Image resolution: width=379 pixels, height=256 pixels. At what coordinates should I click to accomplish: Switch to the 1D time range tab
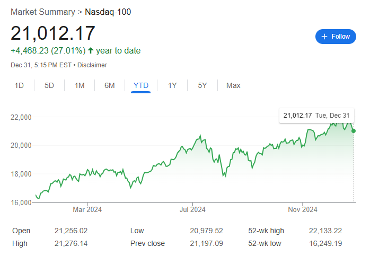(19, 85)
